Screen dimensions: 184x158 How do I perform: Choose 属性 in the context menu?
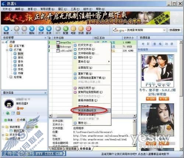[92, 123]
